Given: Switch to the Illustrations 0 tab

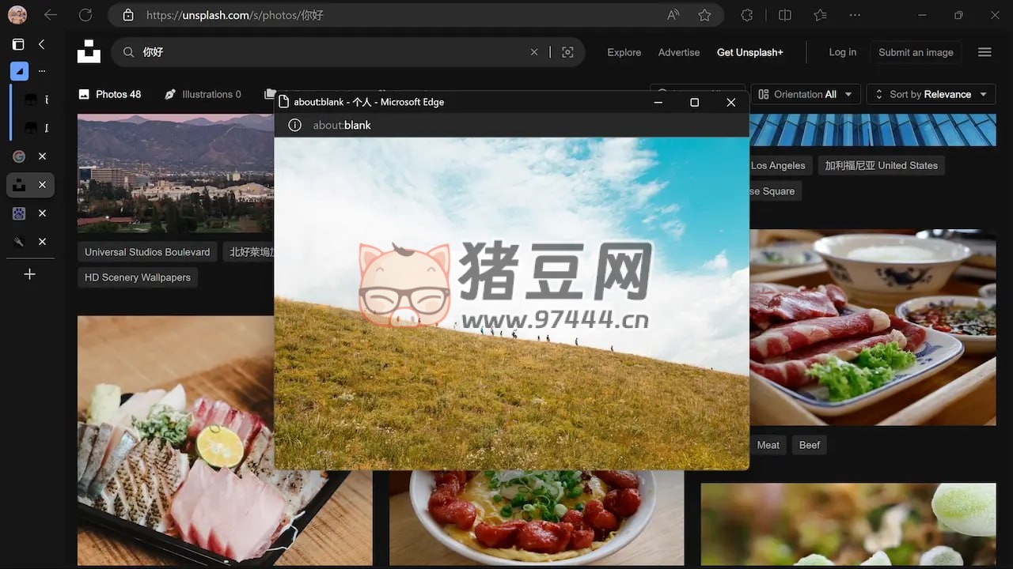Looking at the screenshot, I should tap(203, 94).
